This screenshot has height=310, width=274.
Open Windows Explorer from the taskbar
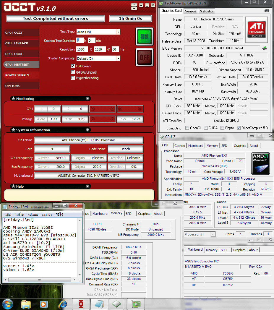pos(26,304)
